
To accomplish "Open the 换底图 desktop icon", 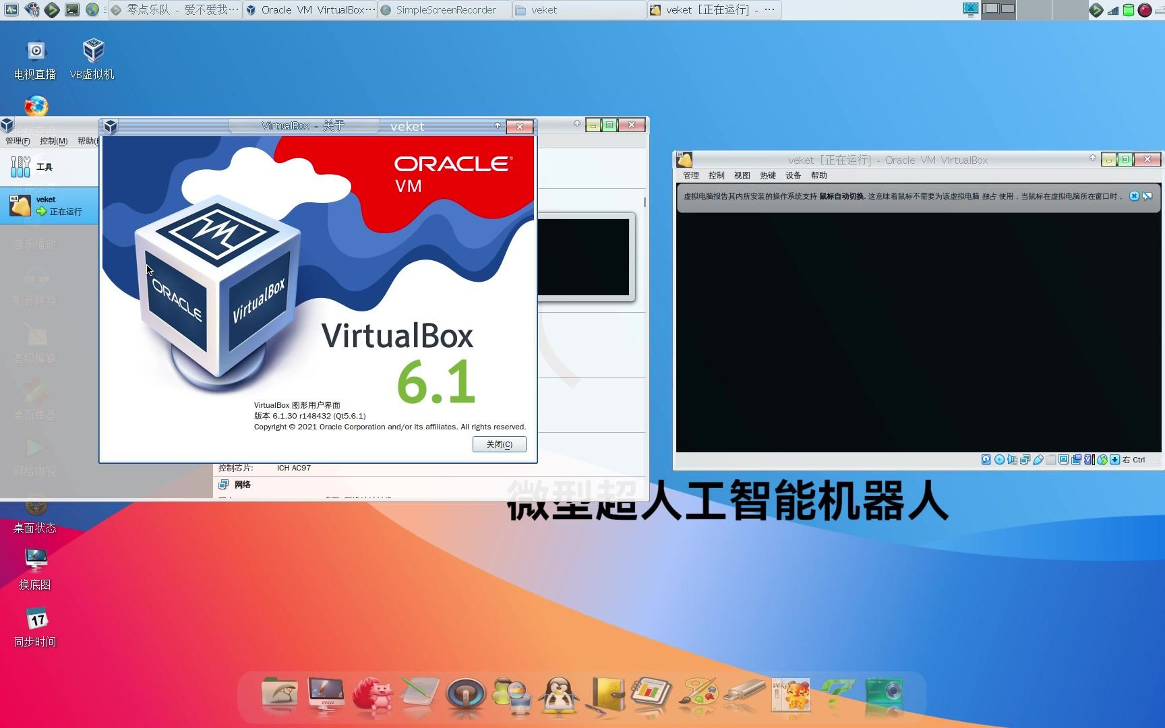I will point(35,569).
